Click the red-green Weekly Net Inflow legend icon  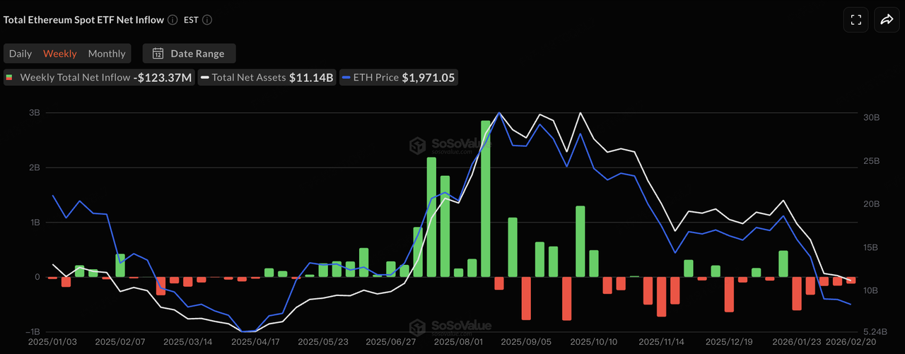10,78
